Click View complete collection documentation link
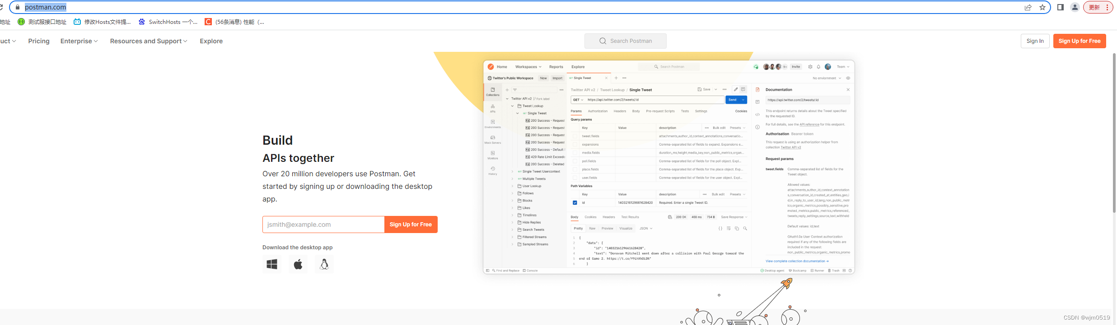1117x325 pixels. pos(797,261)
